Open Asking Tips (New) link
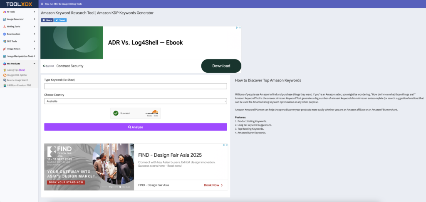The height and width of the screenshot is (202, 426). click(16, 70)
